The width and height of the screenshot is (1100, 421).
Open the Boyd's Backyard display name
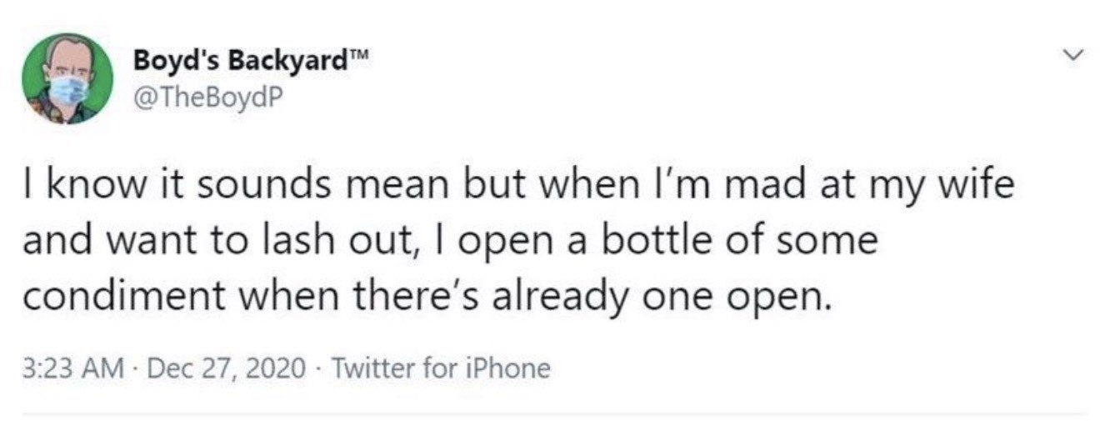[250, 62]
